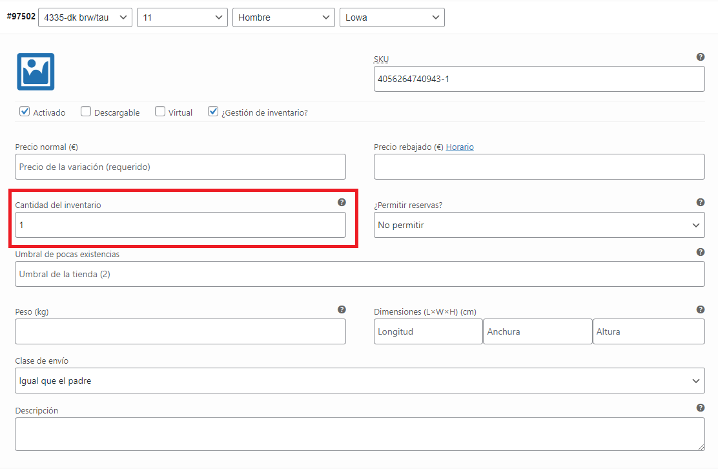
Task: Click the Cantidad del inventario field
Action: click(180, 225)
